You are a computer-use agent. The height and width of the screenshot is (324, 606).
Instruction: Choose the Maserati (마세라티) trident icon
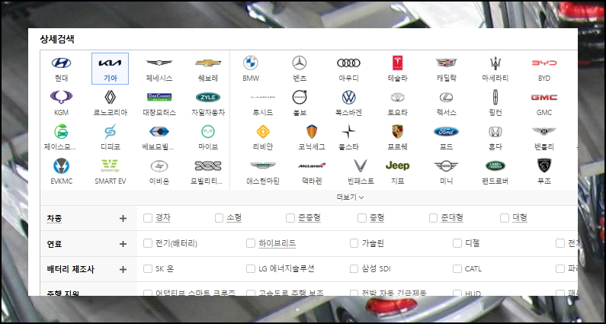(495, 63)
